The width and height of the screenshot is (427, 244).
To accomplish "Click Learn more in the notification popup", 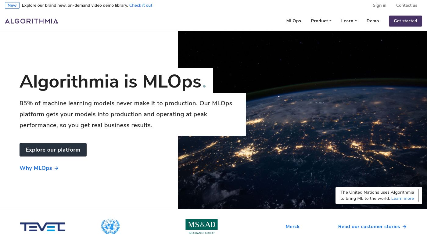I will click(x=402, y=198).
